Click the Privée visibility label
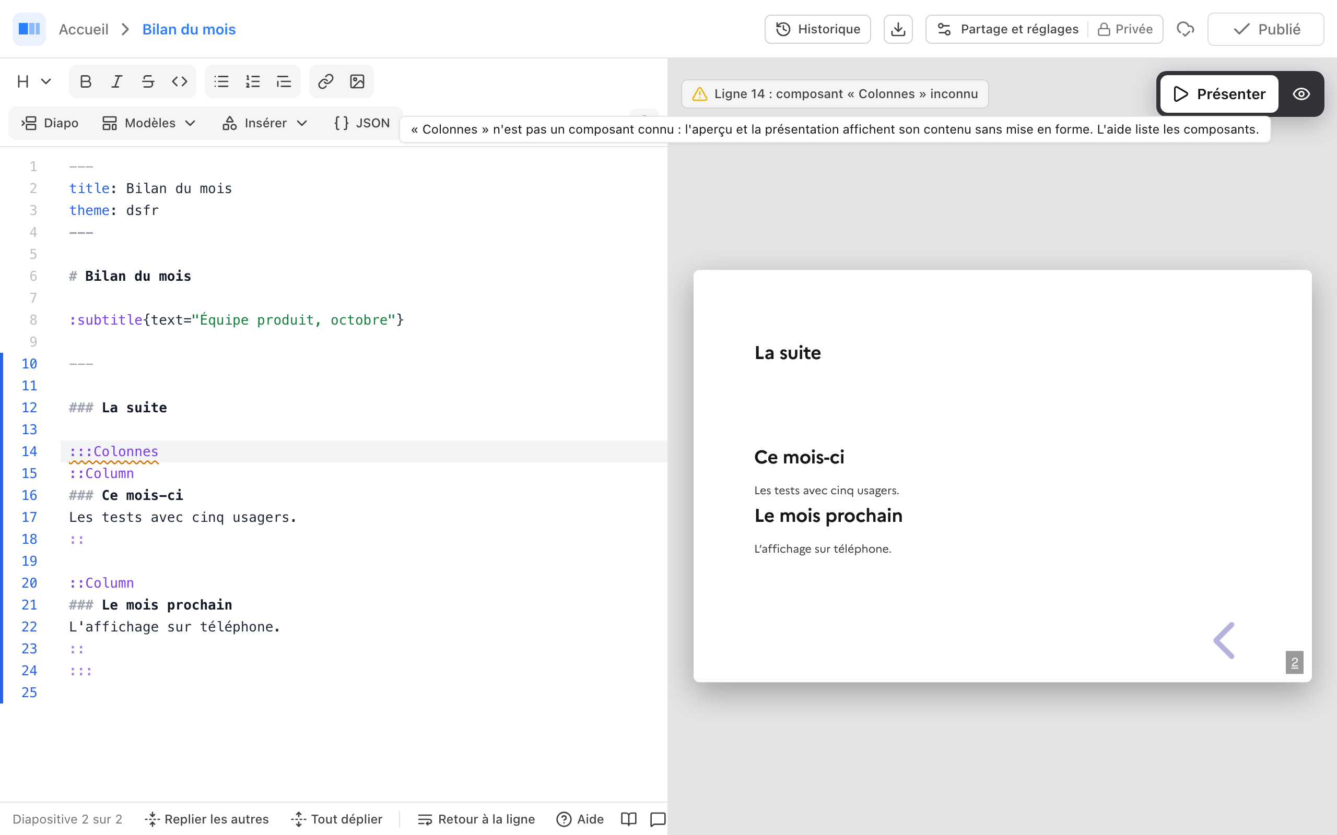 tap(1125, 29)
